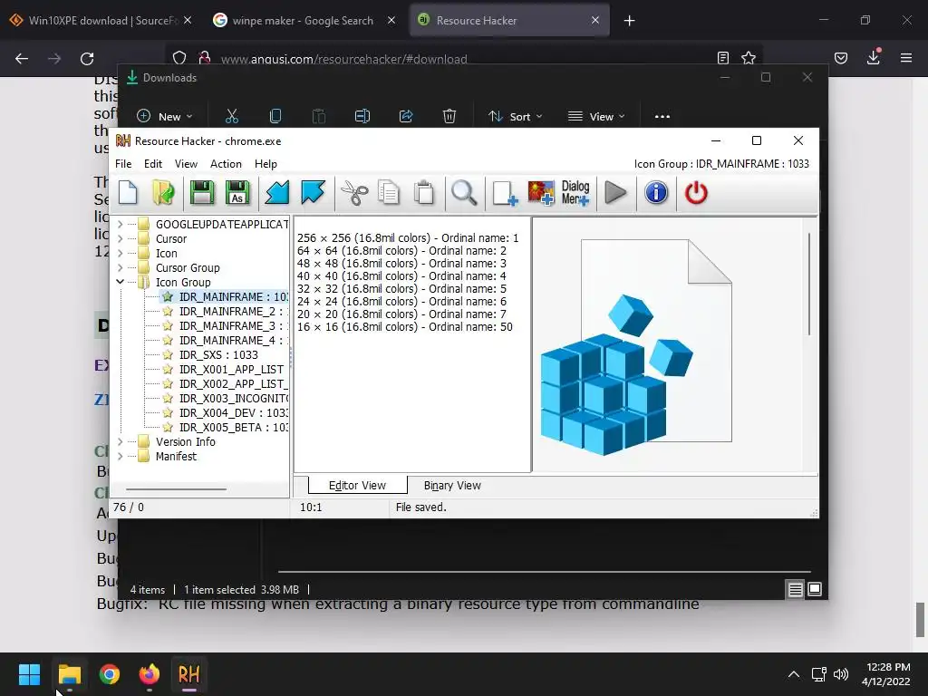This screenshot has width=928, height=696.
Task: Click the Add image resource flower icon
Action: [x=540, y=193]
